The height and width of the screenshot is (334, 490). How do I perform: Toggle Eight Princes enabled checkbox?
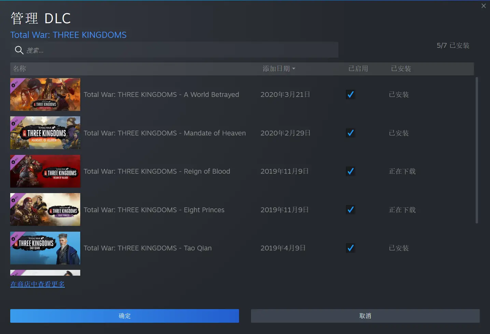350,210
